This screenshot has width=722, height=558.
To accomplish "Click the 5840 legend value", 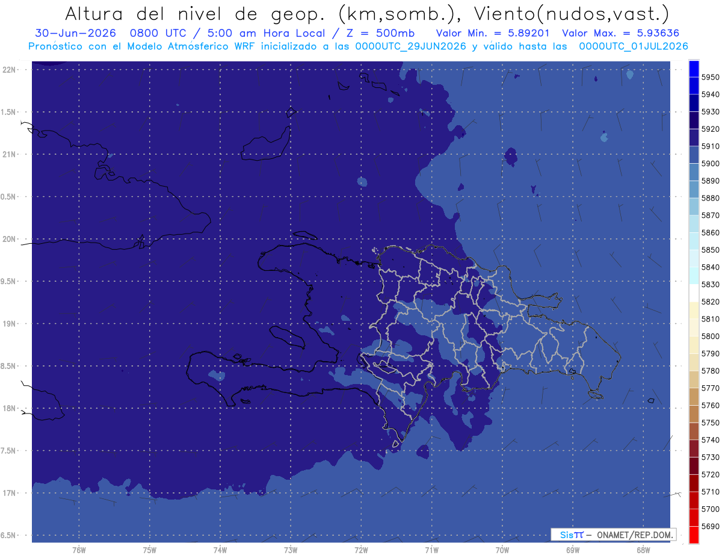I will tap(711, 267).
